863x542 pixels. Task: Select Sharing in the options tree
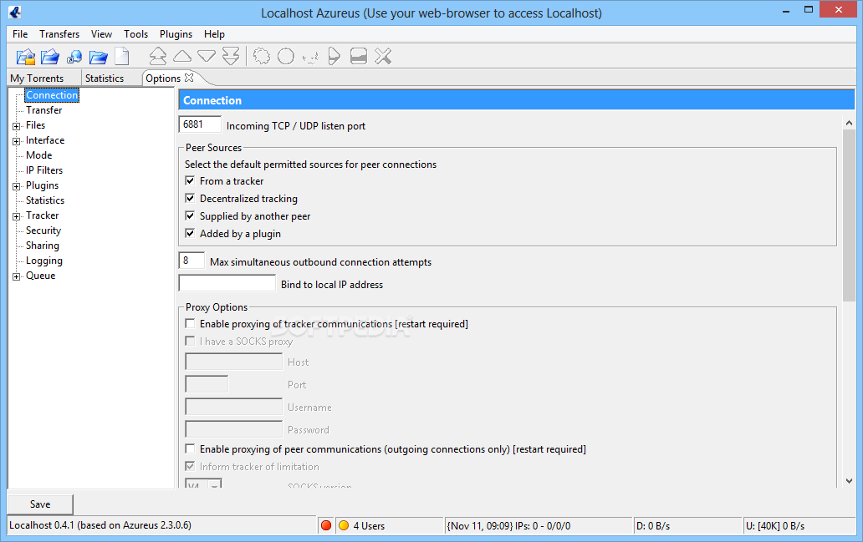43,246
